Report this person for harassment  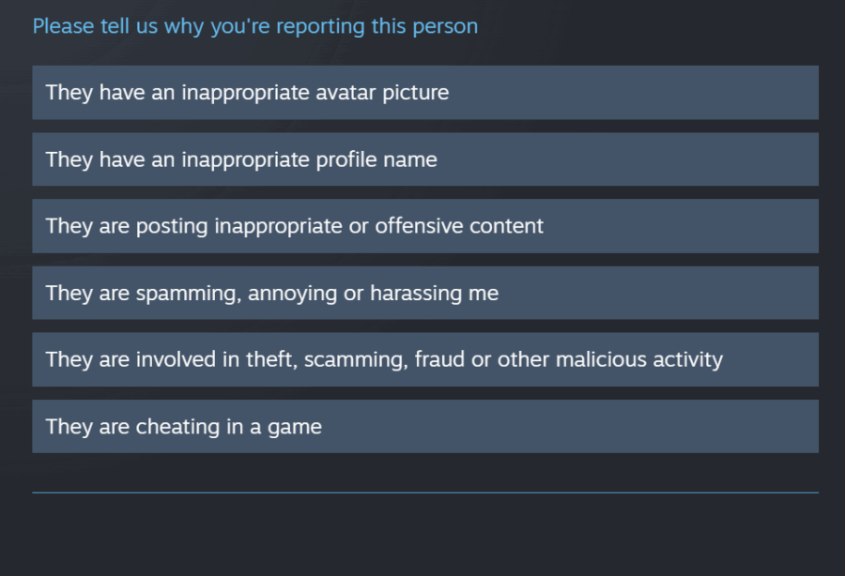coord(424,293)
